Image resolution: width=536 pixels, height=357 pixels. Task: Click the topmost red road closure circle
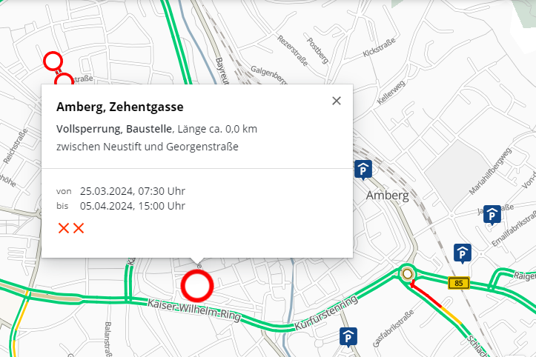point(53,61)
